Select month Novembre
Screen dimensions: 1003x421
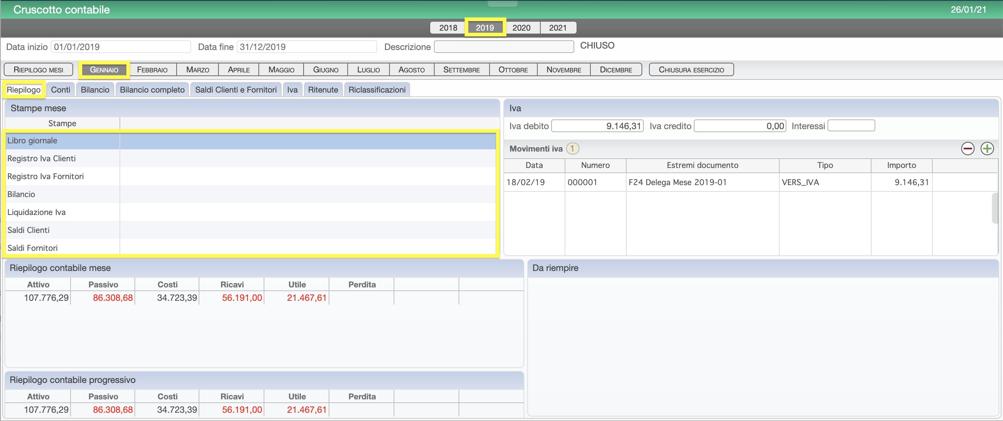coord(564,70)
